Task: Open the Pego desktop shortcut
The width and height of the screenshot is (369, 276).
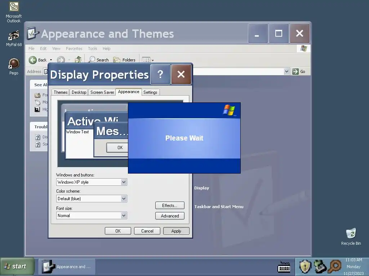Action: 14,66
